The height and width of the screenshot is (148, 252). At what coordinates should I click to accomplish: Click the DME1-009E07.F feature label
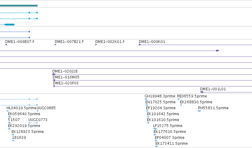tap(20, 42)
